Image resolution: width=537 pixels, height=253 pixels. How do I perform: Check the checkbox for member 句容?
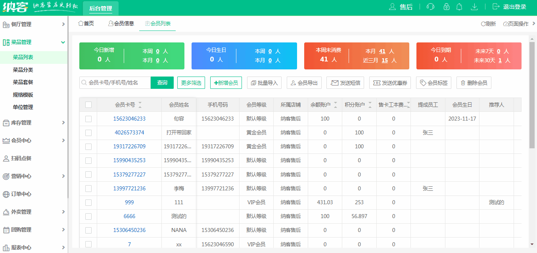[x=88, y=119]
